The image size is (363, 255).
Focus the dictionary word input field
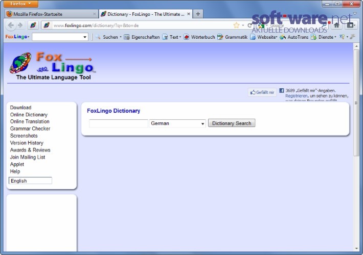[x=119, y=123]
